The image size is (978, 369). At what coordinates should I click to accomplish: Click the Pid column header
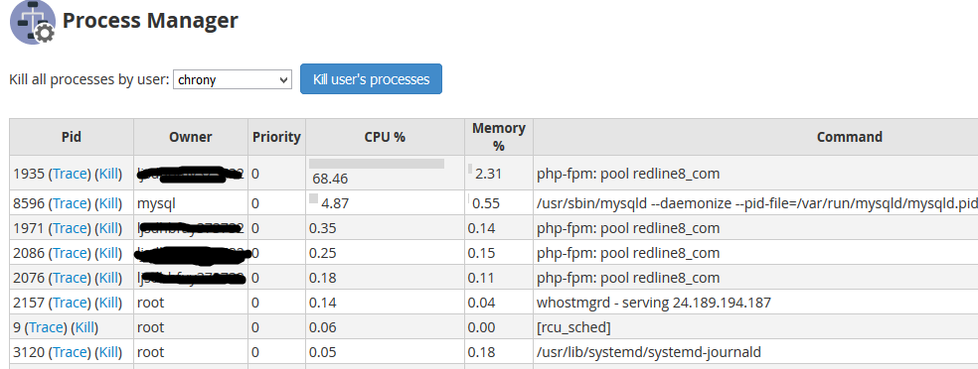(x=72, y=137)
